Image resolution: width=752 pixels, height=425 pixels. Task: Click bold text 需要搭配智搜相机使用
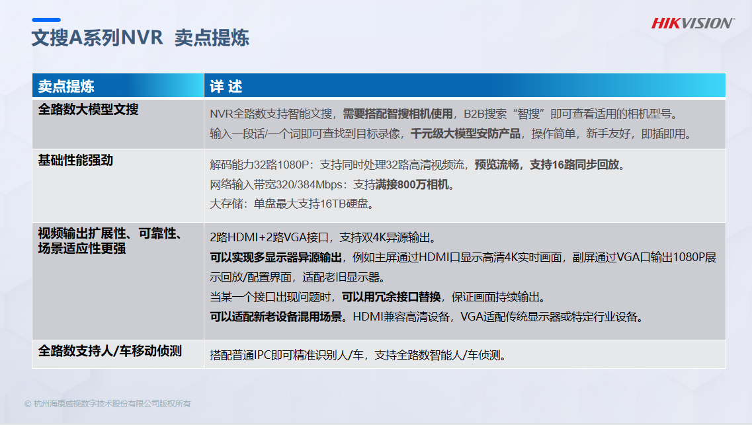coord(397,113)
